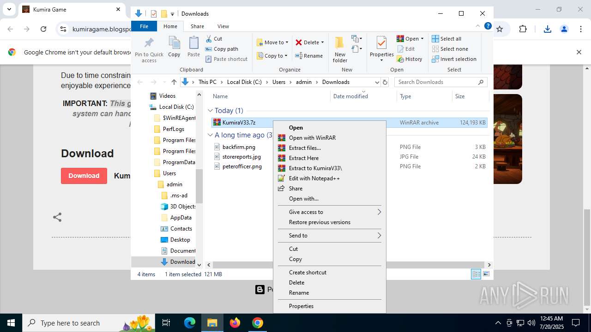Click History in Open group

[x=410, y=59]
